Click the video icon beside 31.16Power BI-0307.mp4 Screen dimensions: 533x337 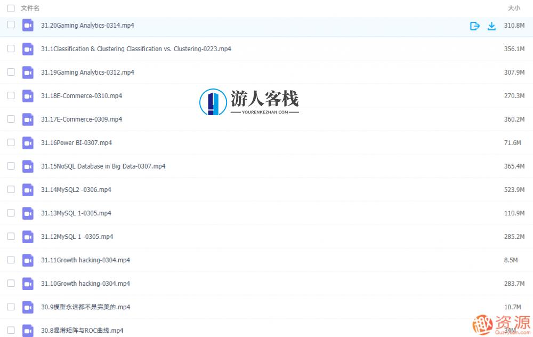click(28, 143)
